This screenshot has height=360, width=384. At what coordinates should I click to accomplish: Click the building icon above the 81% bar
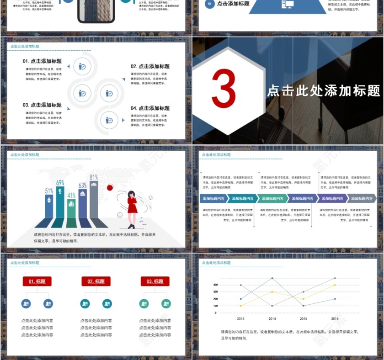[x=93, y=184]
